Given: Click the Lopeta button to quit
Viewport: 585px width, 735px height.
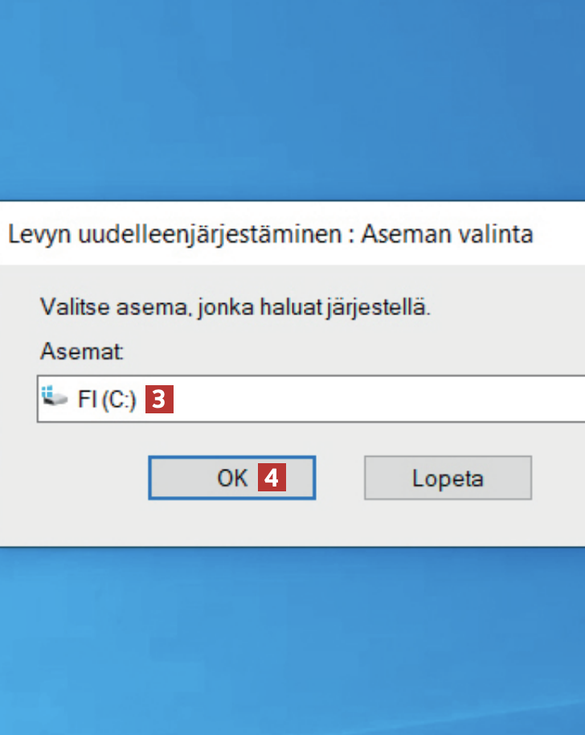Looking at the screenshot, I should (448, 478).
